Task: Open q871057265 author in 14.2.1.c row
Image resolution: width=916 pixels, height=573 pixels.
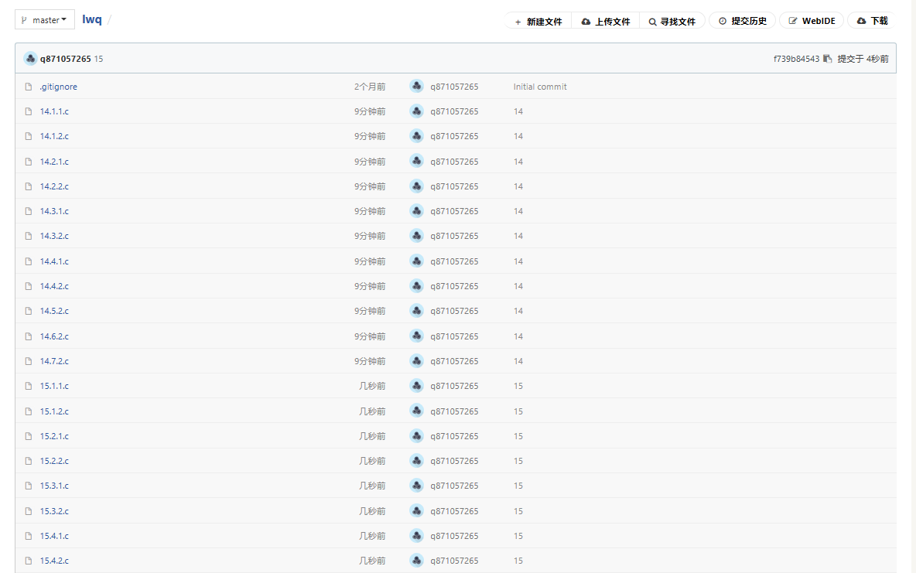Action: [x=454, y=161]
